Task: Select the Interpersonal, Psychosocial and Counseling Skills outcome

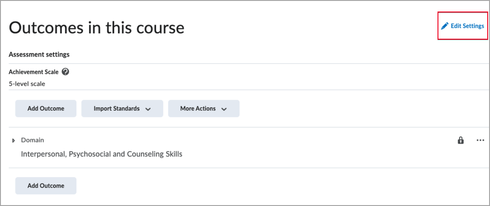Action: [101, 154]
